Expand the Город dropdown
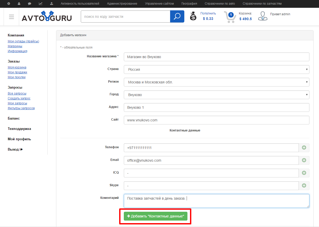Screen dimensions: 319x227 216,95
